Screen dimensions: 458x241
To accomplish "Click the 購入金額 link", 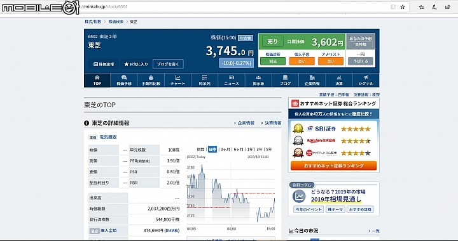I will (109, 230).
